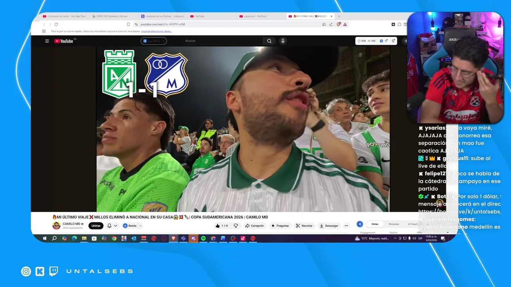Expand the Remix dropdown arrow
The width and height of the screenshot is (511, 287).
click(x=140, y=226)
